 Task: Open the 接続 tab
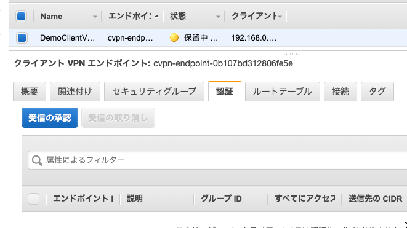coord(341,92)
